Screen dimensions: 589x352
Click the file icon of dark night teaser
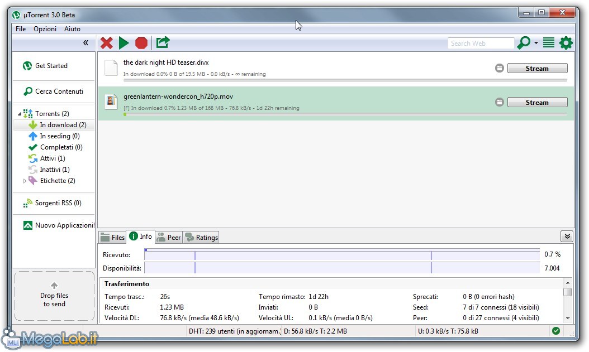click(x=111, y=68)
